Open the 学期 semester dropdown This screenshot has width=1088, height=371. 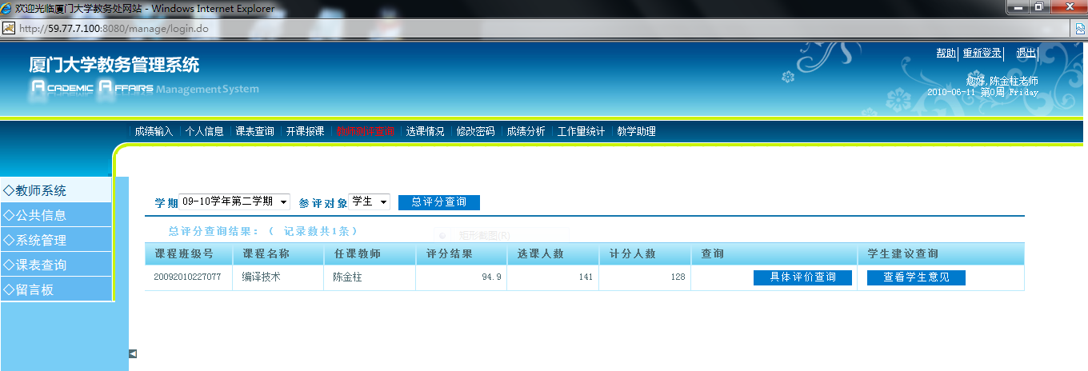[x=236, y=202]
